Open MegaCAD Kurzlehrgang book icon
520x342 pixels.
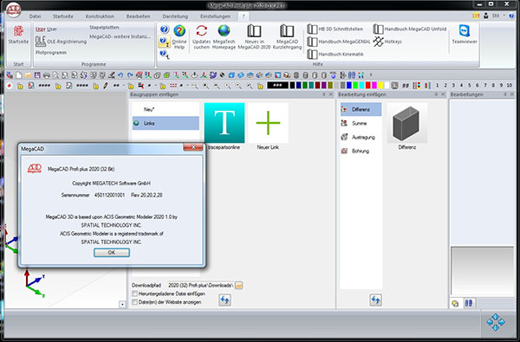[x=287, y=31]
